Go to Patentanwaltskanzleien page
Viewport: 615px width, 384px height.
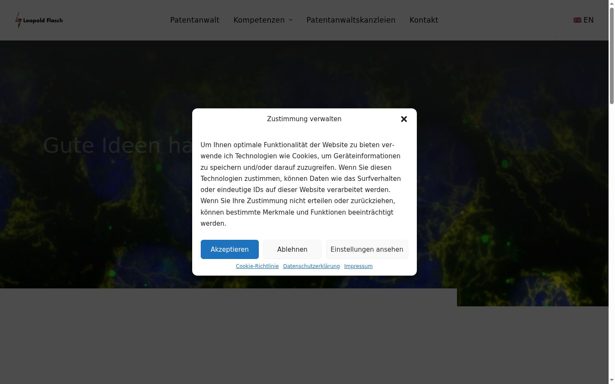coord(351,20)
